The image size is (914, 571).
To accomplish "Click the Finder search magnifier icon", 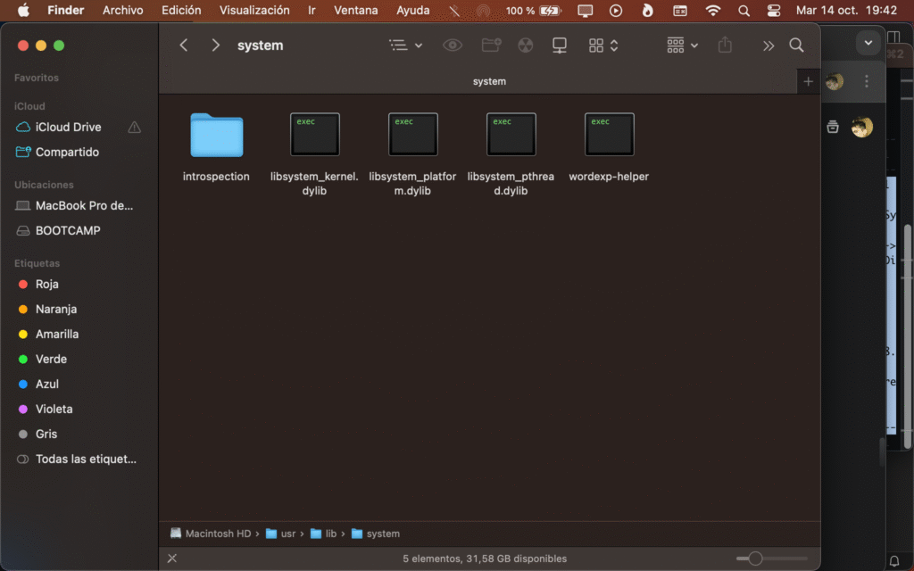I will (796, 46).
